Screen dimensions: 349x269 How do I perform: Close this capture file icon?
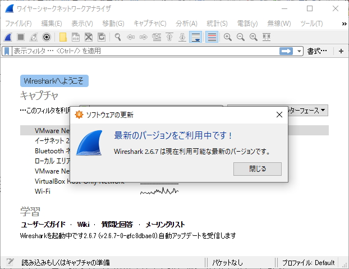[89, 37]
